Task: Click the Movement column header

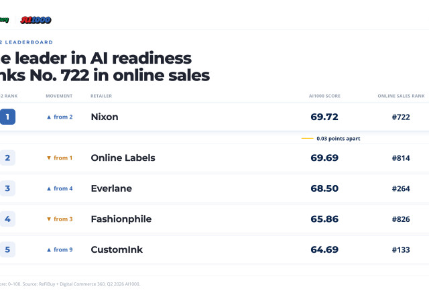Action: point(59,96)
